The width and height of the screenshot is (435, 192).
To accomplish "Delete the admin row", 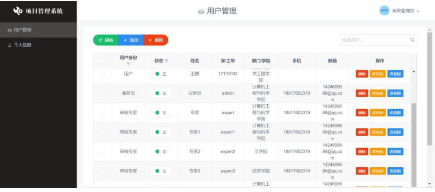I will click(362, 93).
